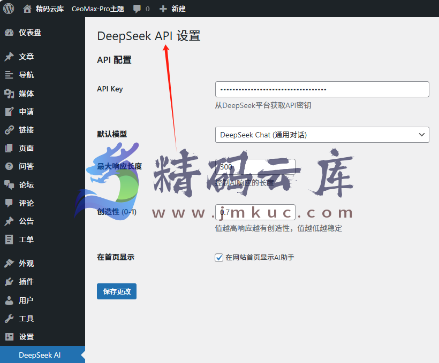This screenshot has height=363, width=439.
Task: Click 新建 in the admin bar
Action: [178, 9]
